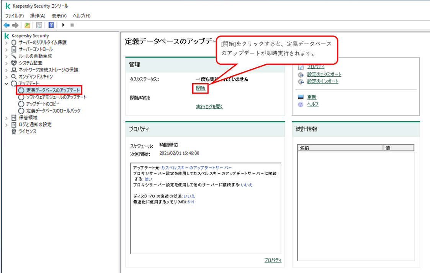Expand the システム監査 node
Screen dimensions: 430x273
(7, 63)
